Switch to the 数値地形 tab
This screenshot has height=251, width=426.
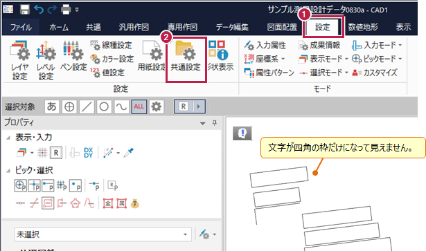pos(363,28)
